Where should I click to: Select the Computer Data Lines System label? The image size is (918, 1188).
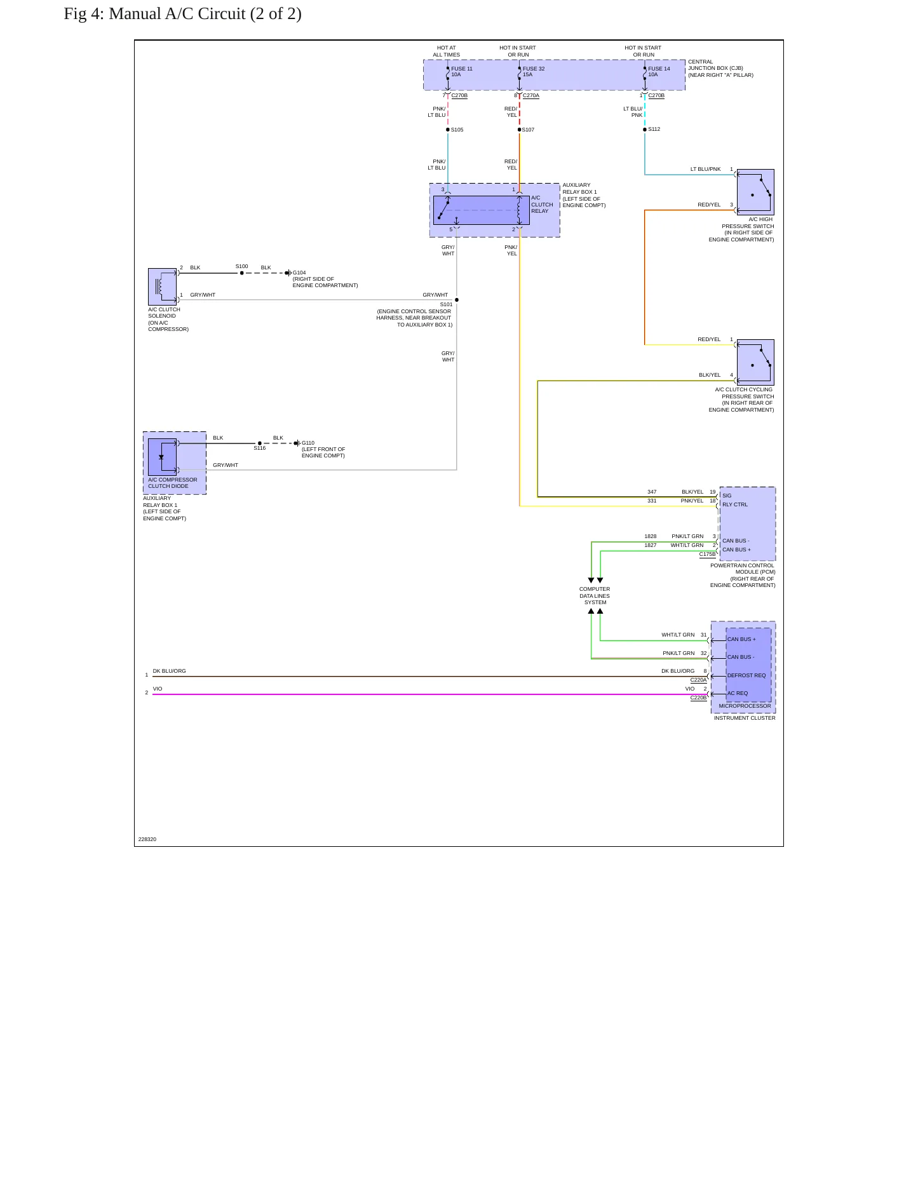pos(595,596)
